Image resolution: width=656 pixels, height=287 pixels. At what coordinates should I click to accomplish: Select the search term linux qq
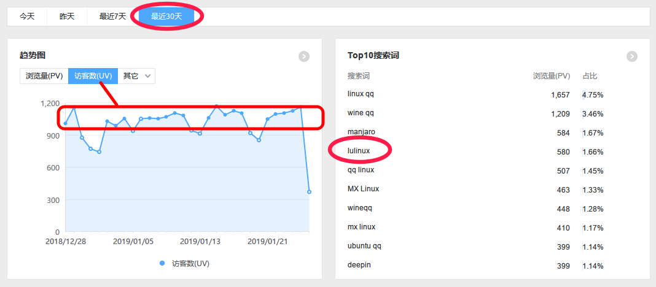361,94
